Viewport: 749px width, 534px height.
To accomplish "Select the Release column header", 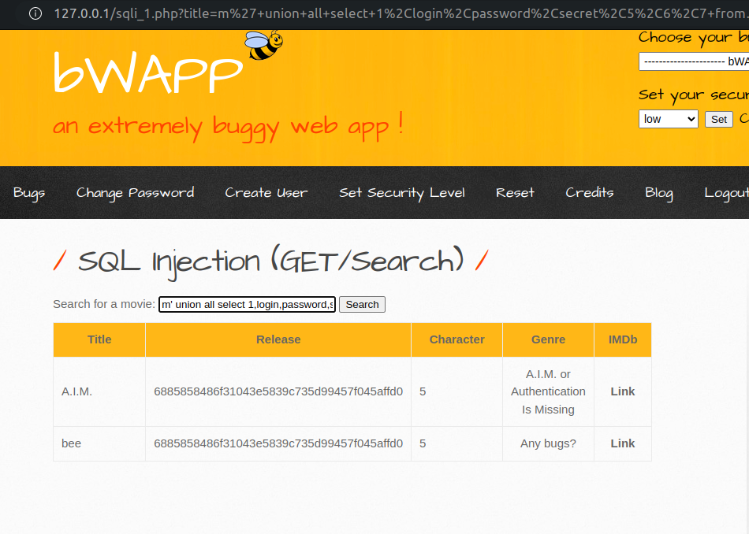I will pyautogui.click(x=278, y=339).
